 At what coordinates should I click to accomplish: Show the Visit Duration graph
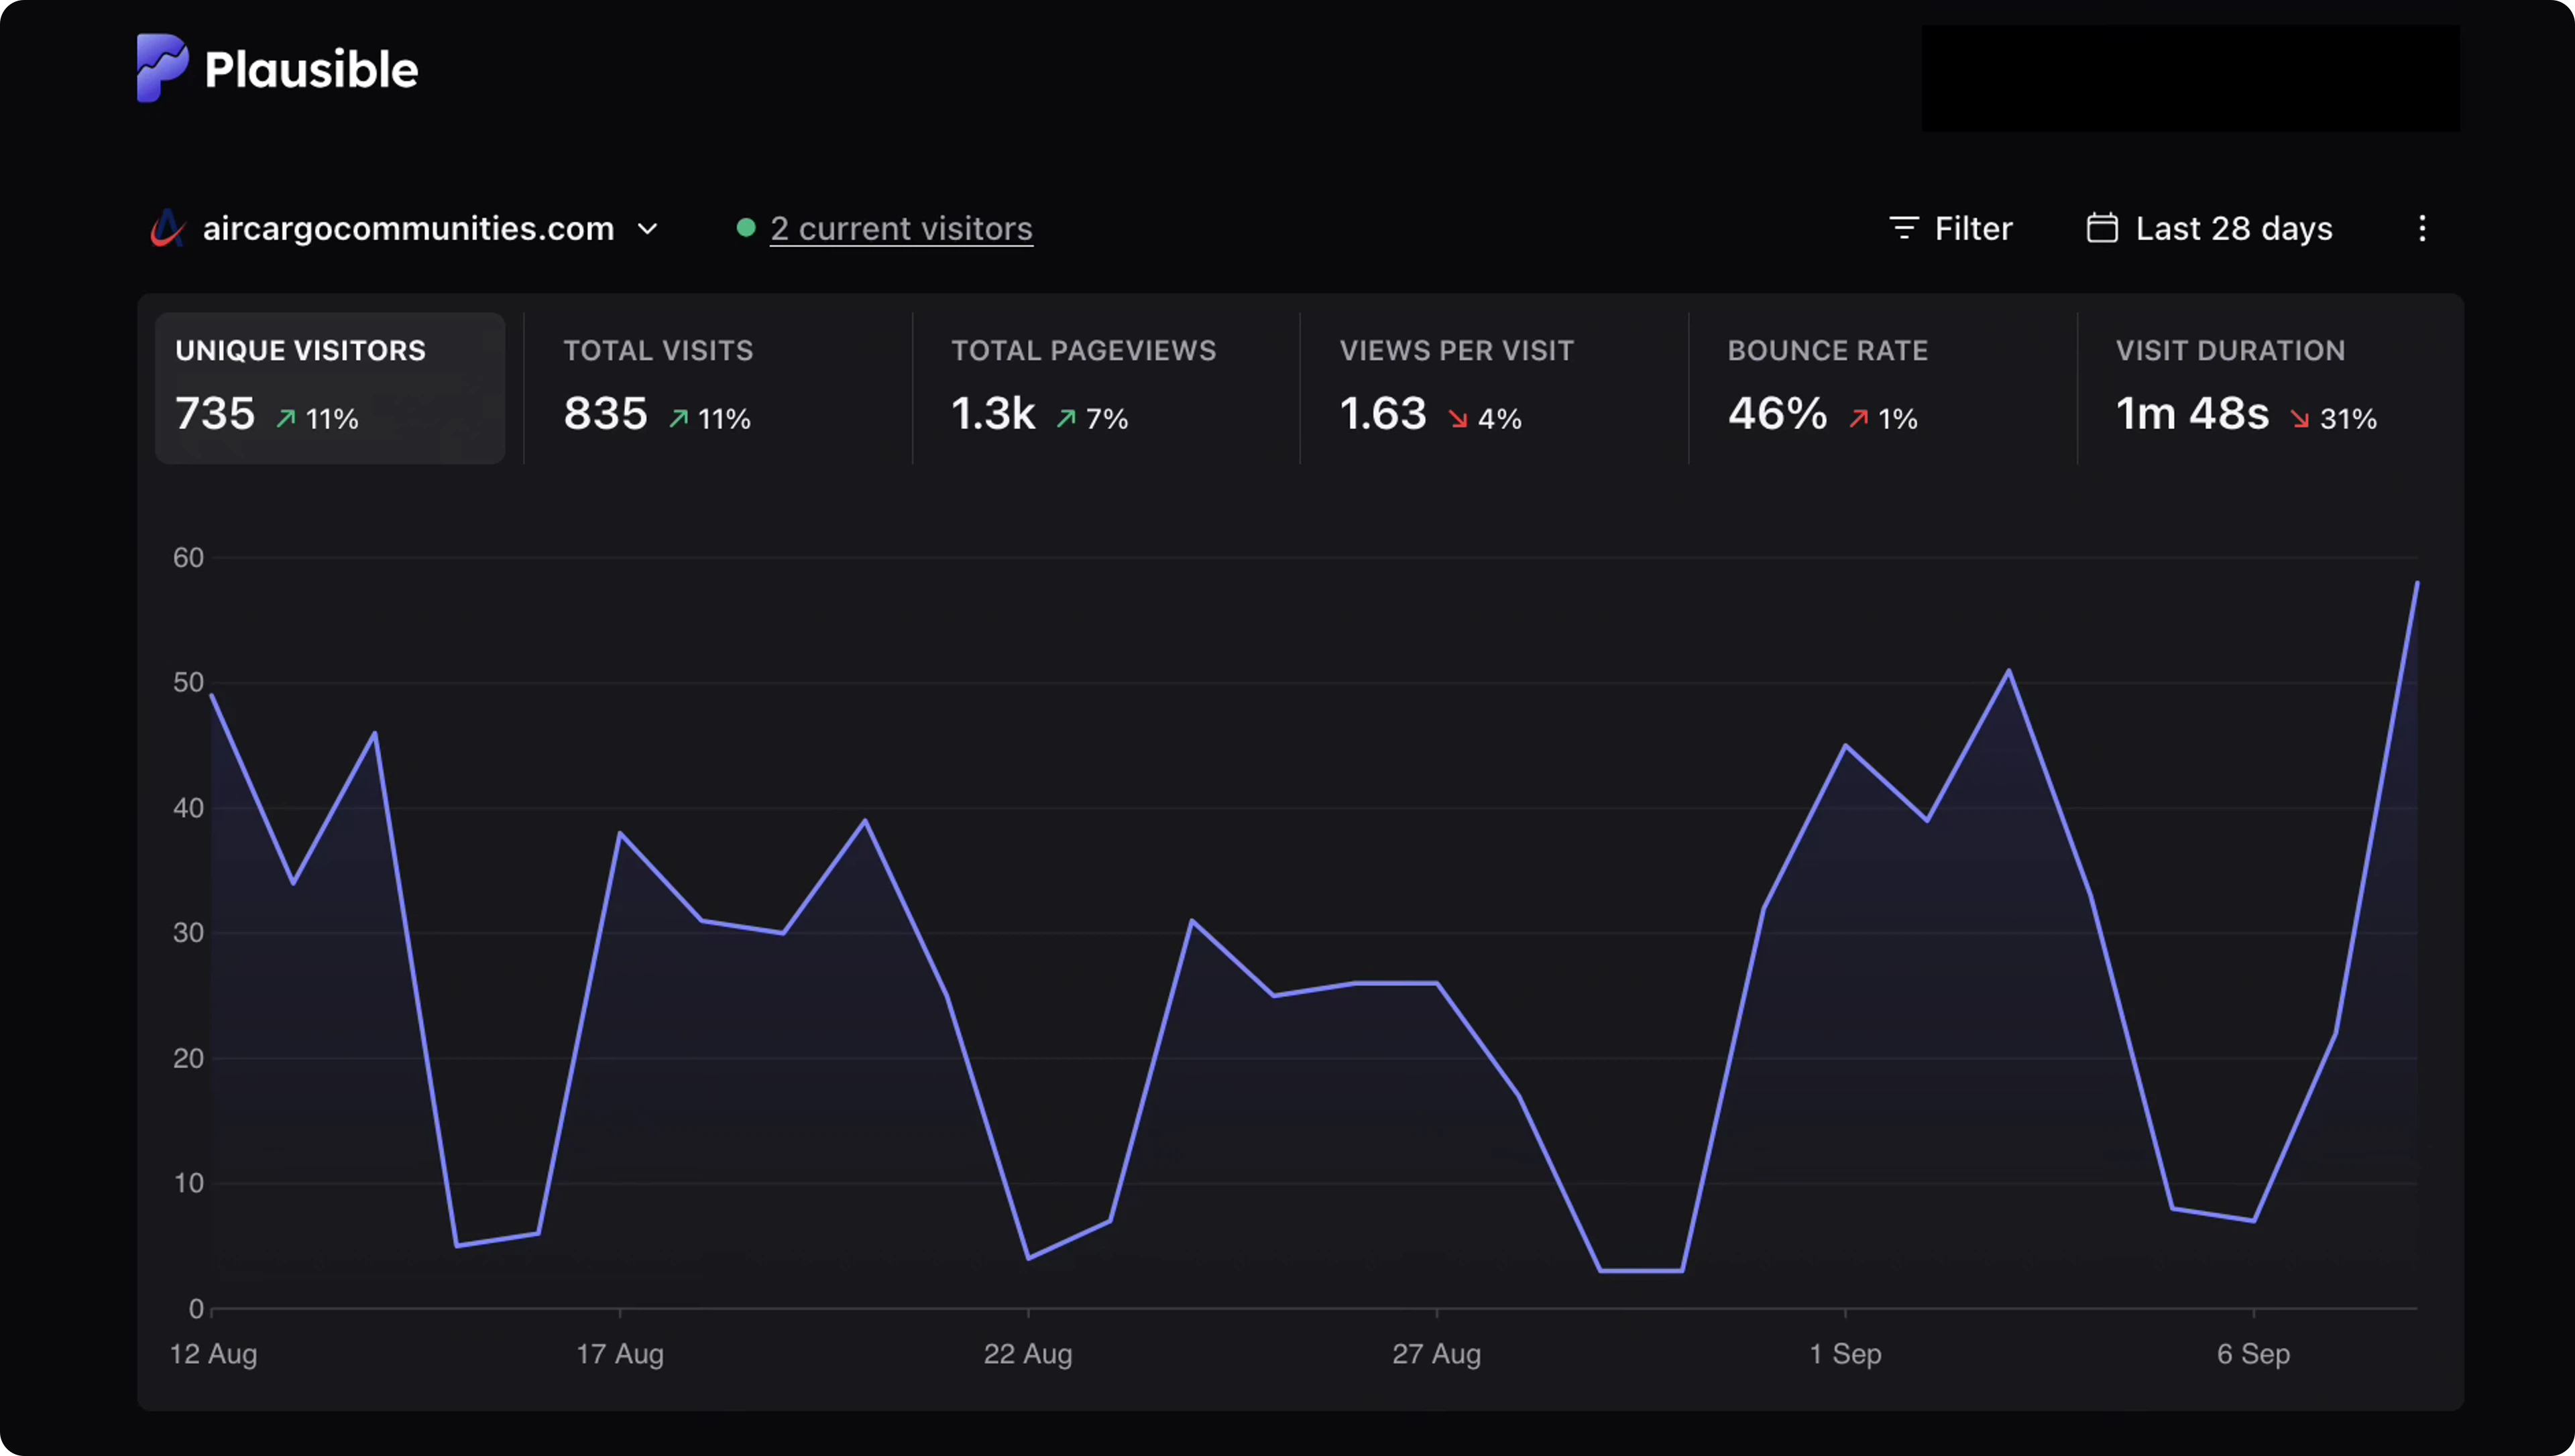click(x=2270, y=388)
